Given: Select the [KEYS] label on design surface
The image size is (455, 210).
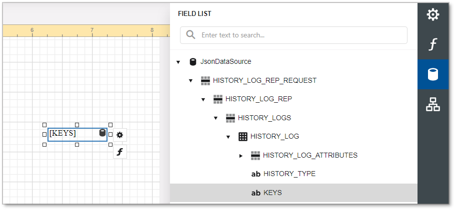Looking at the screenshot, I should [70, 134].
